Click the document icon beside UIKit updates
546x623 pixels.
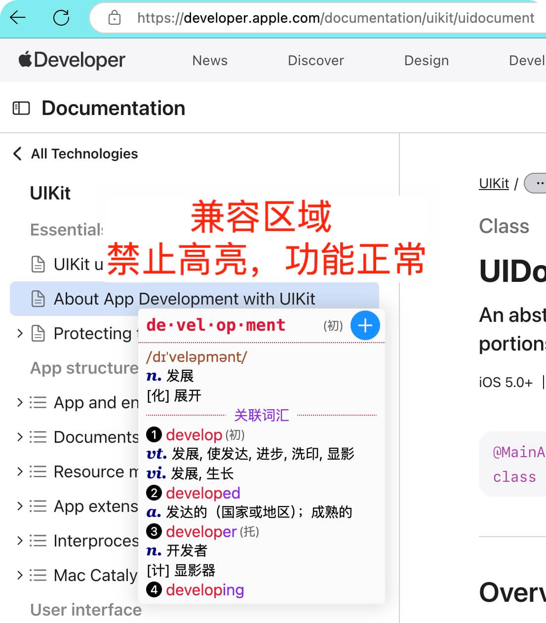[x=38, y=264]
